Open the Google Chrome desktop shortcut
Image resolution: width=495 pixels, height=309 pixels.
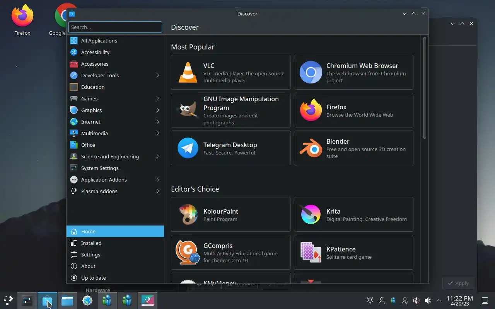point(58,19)
